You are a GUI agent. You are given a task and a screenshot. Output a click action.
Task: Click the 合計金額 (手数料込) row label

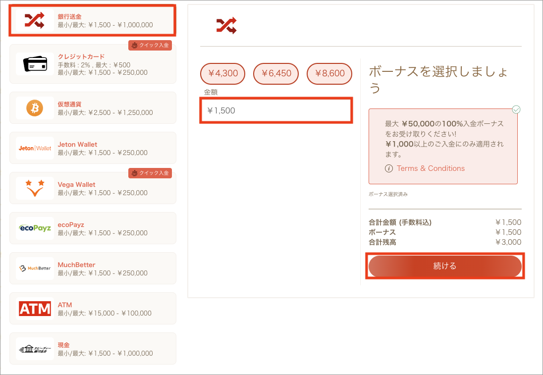[x=400, y=222]
